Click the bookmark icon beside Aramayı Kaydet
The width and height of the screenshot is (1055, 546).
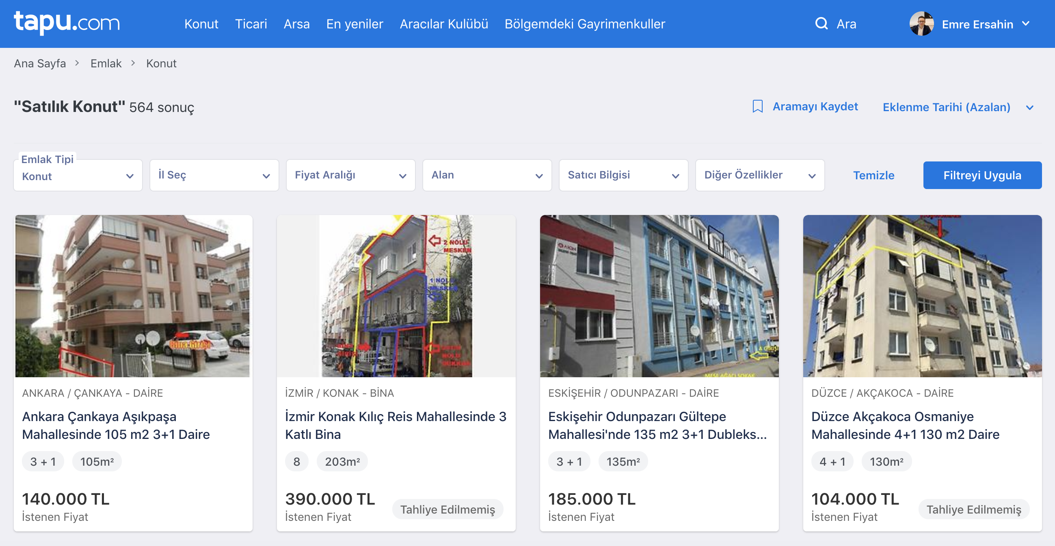click(757, 107)
